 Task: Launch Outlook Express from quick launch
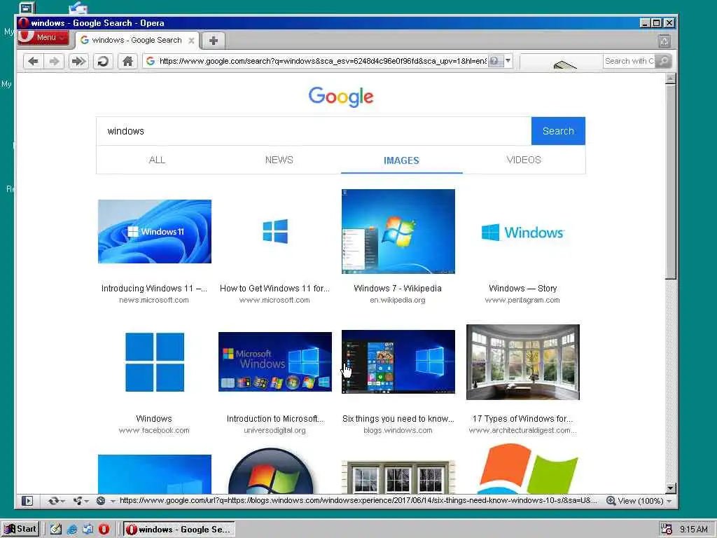(x=88, y=530)
